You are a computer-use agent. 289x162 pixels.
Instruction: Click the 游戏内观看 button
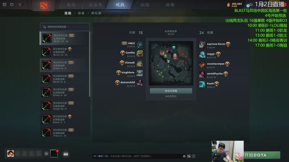click(171, 91)
